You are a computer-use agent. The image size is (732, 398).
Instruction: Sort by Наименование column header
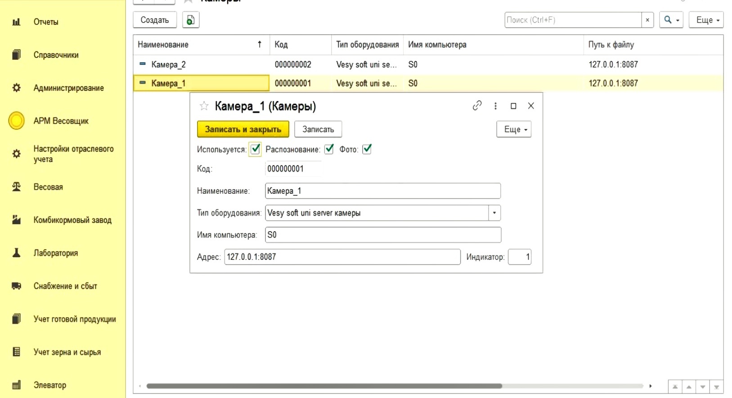point(201,45)
